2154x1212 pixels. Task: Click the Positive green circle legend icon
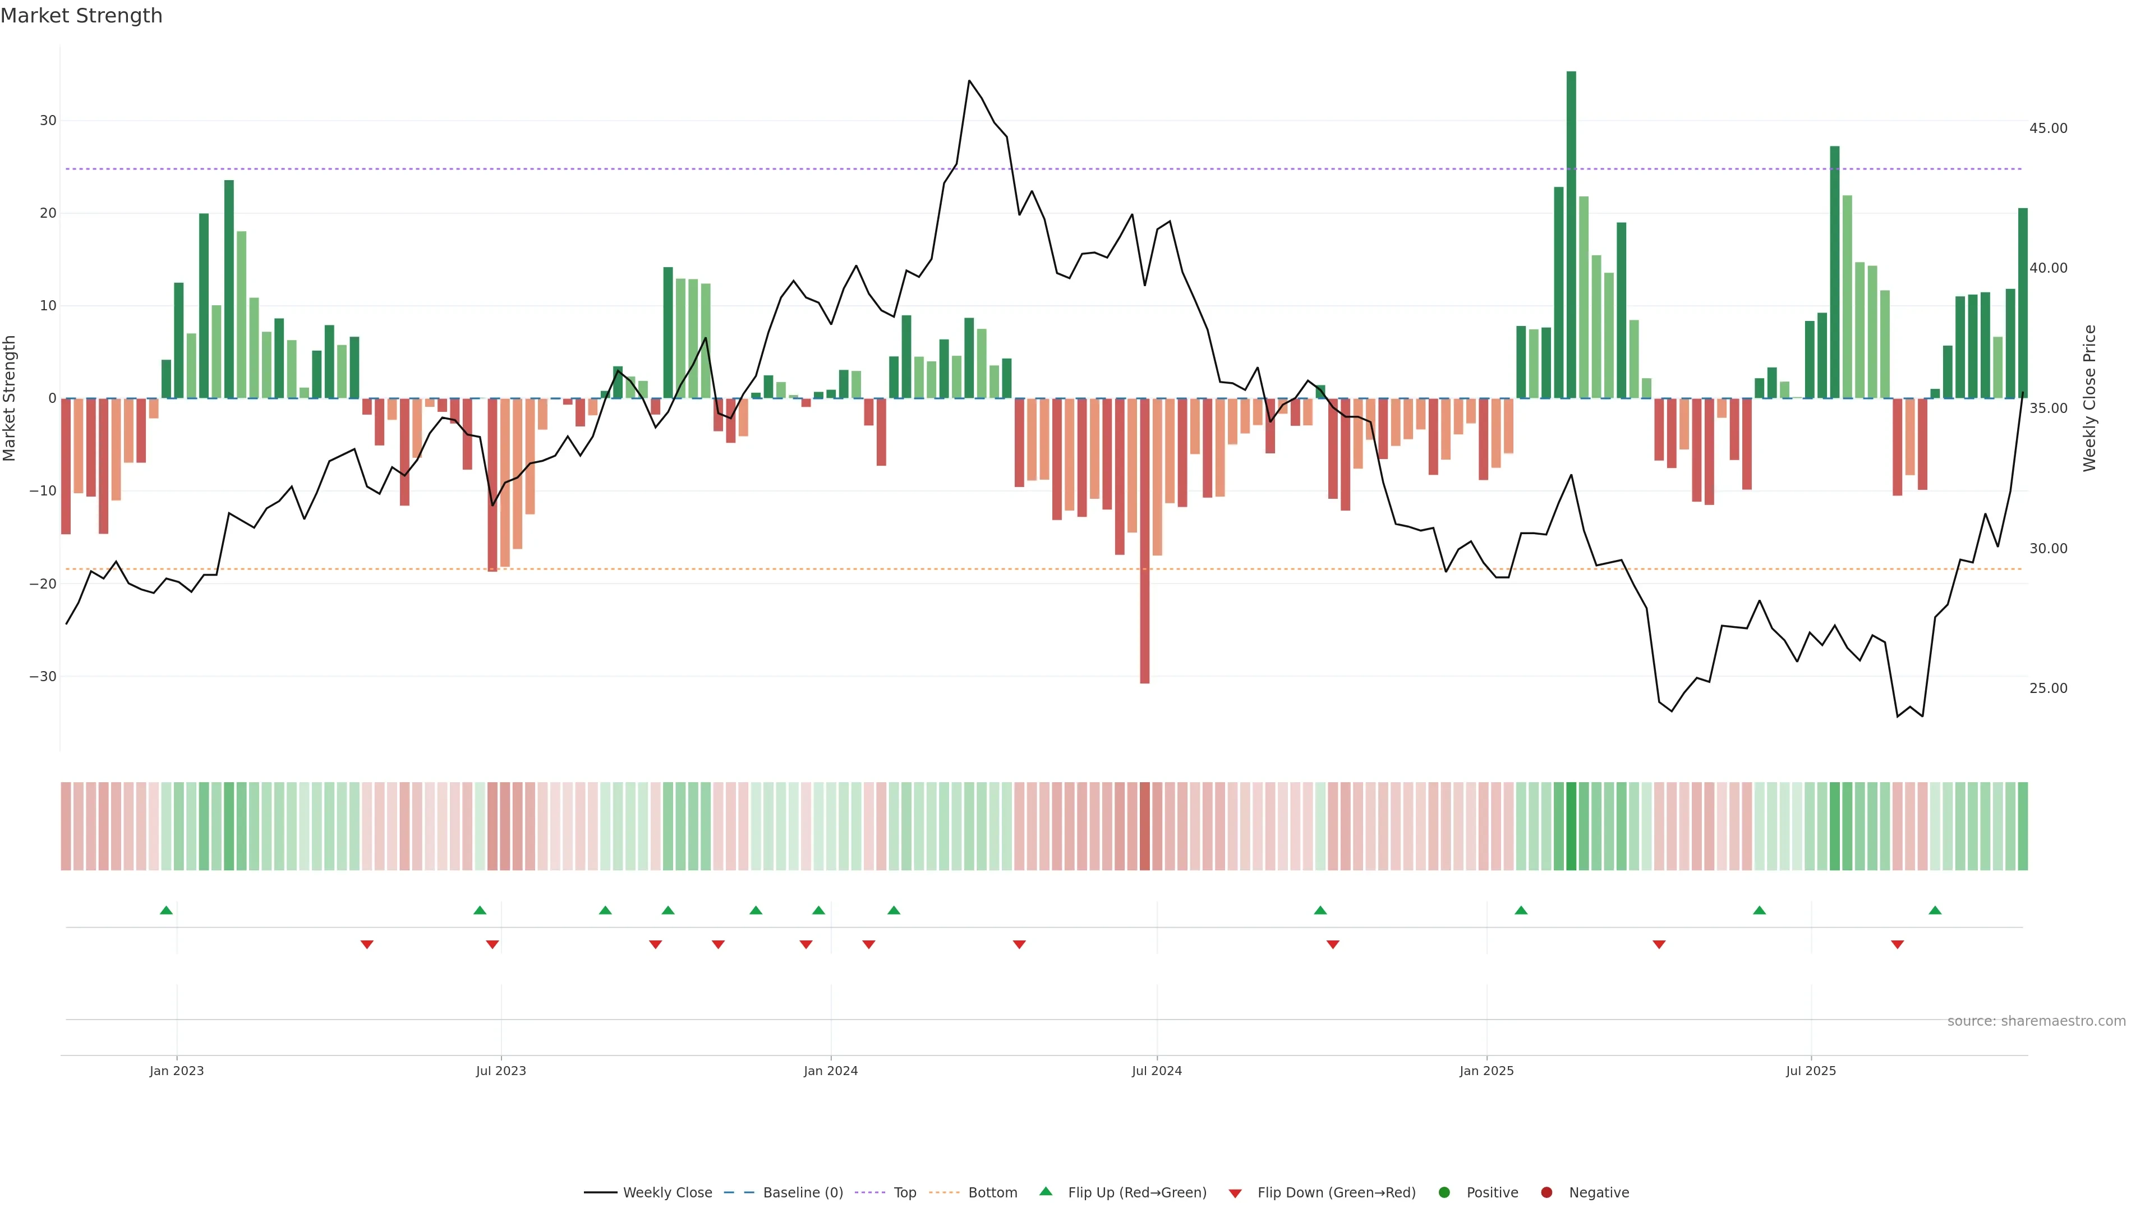pos(1444,1193)
